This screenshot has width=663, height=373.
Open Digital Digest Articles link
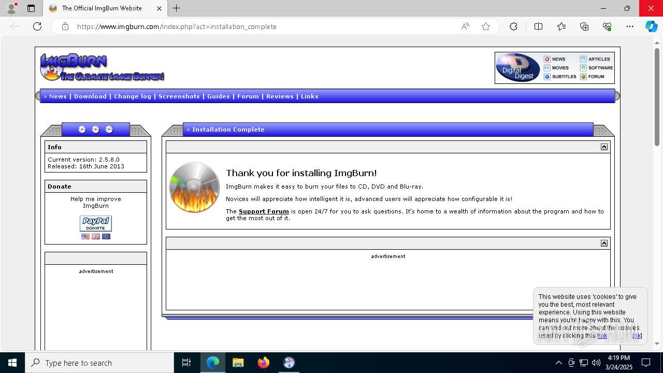point(595,59)
